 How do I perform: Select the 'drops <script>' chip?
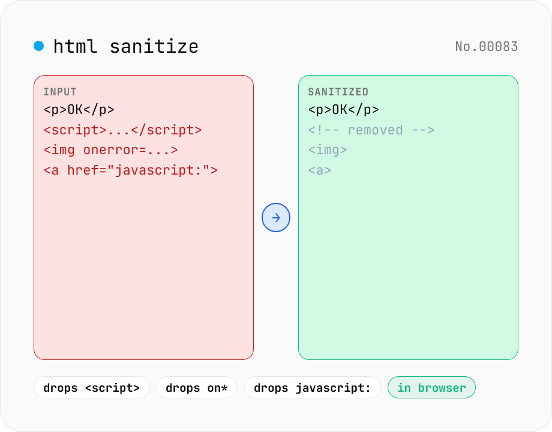[92, 388]
